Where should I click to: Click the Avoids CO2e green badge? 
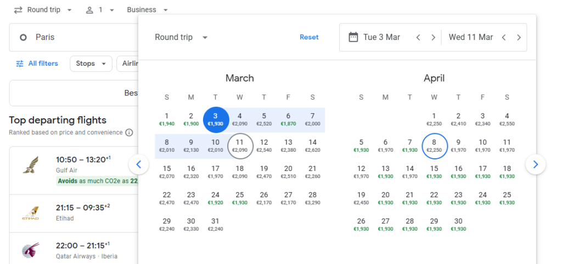coord(97,181)
